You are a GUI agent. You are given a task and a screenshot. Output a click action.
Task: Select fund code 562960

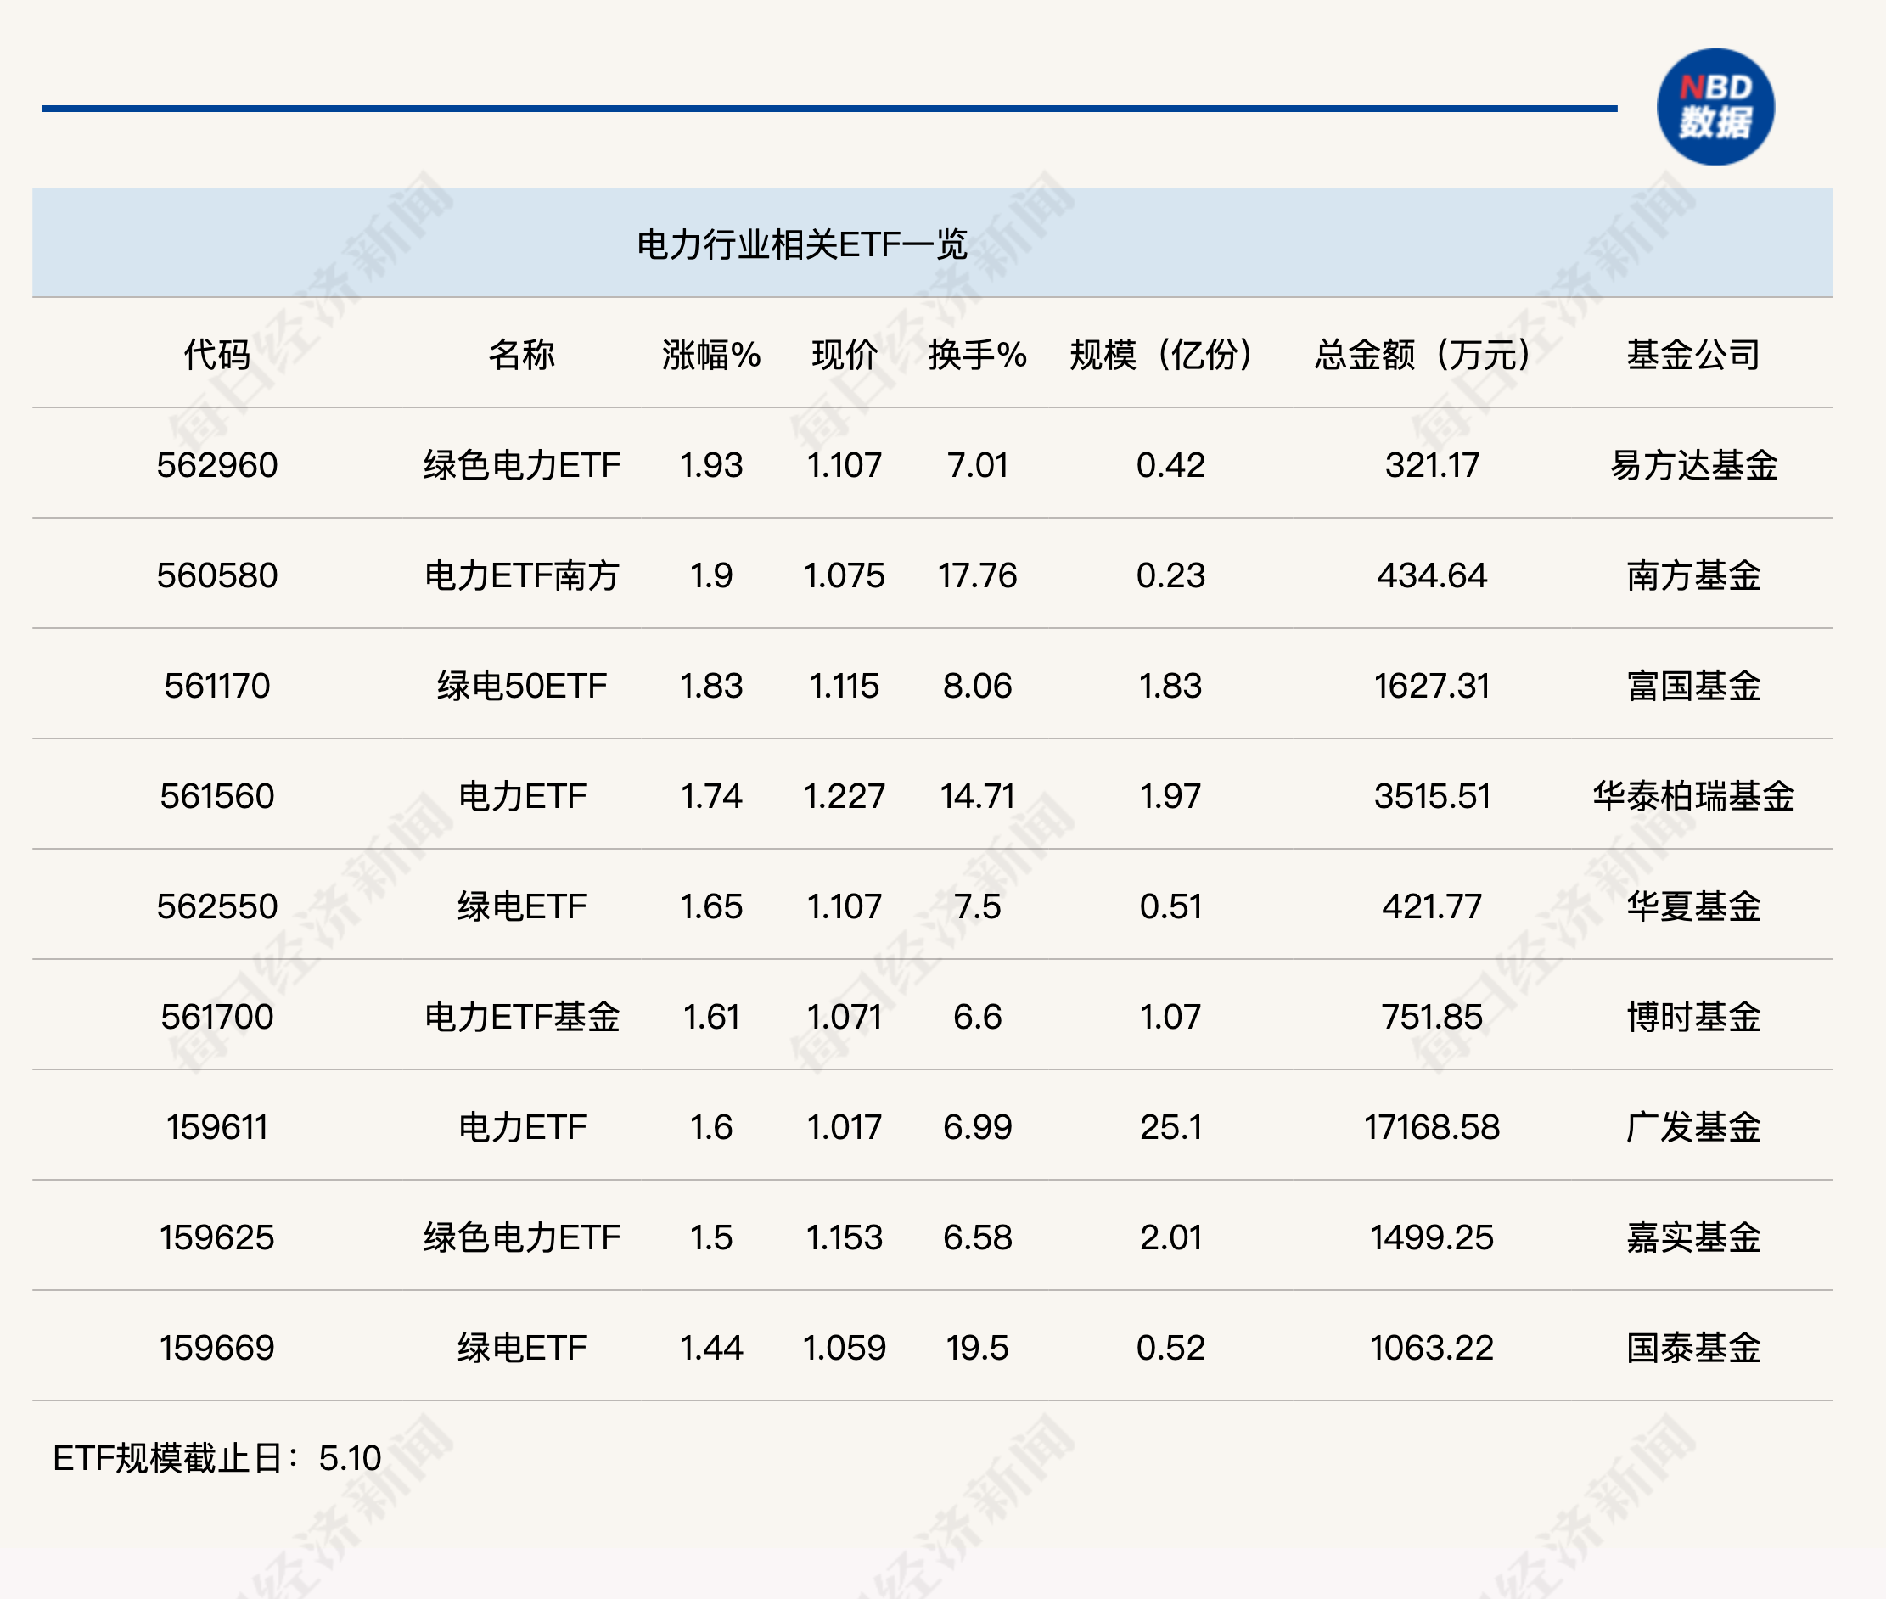click(x=216, y=465)
